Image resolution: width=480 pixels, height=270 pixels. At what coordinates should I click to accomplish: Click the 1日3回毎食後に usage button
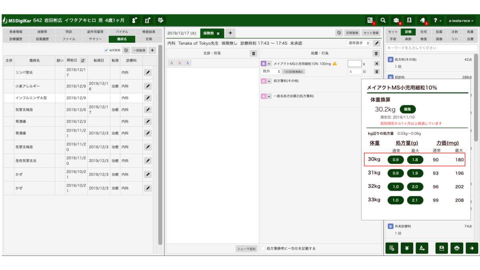(294, 72)
